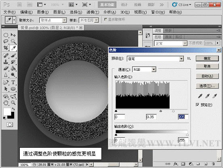Open the tool preset picker arrow
The height and width of the screenshot is (168, 223).
tap(14, 20)
